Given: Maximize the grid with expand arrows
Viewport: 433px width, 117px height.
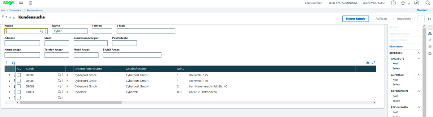Looking at the screenshot, I should click(374, 63).
